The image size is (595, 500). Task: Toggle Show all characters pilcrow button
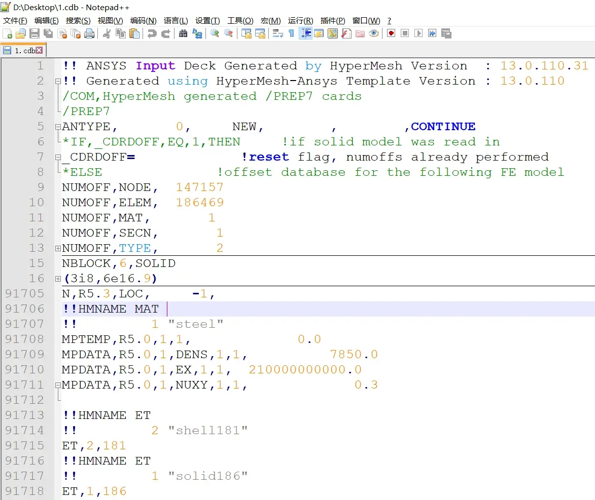(292, 34)
